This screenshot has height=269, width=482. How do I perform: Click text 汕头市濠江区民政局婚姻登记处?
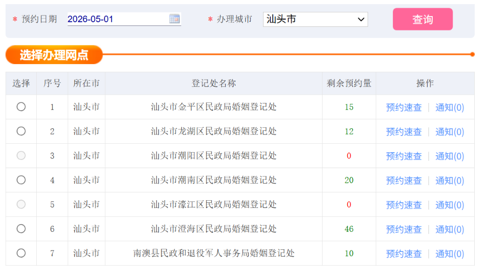point(214,204)
